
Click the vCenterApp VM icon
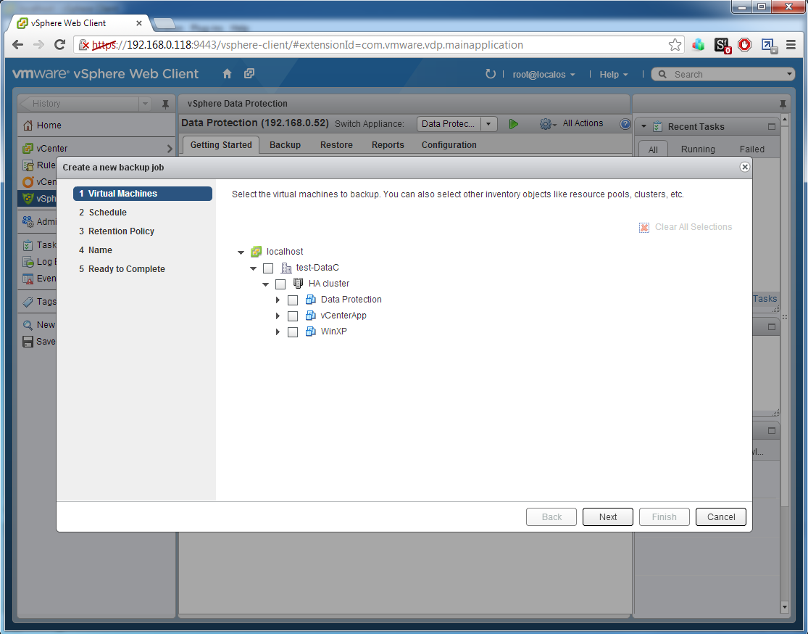pyautogui.click(x=310, y=316)
